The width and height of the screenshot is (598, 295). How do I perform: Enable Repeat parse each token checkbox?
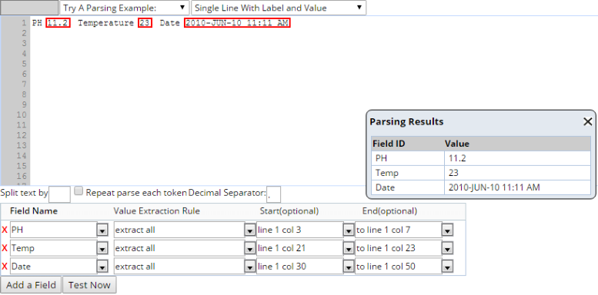(79, 191)
